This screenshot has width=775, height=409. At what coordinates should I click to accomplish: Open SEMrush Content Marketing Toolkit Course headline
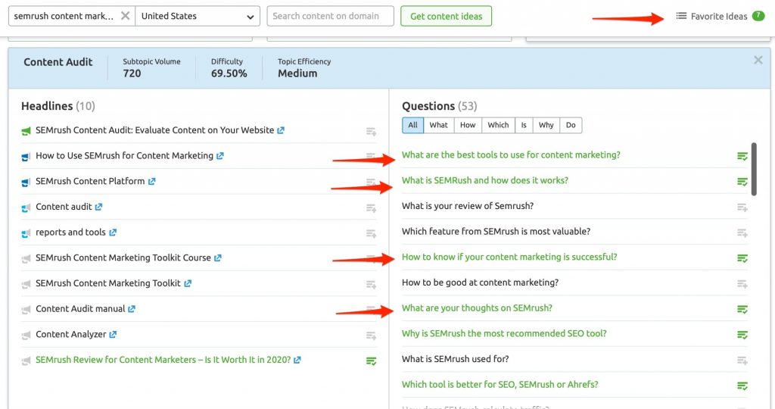[x=123, y=258]
